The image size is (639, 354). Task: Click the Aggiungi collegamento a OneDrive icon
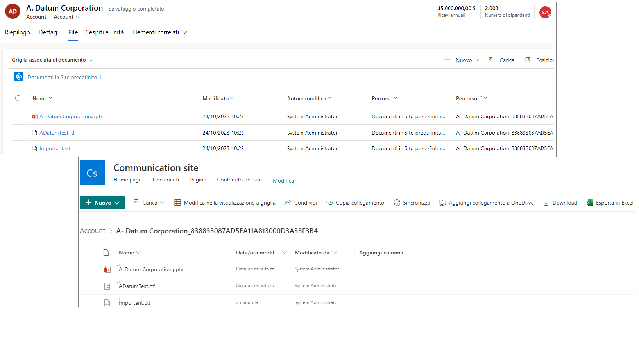[x=442, y=203]
